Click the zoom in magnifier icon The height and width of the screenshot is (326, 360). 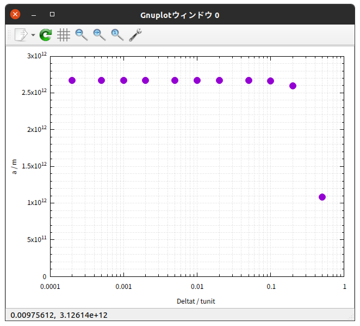pos(100,35)
